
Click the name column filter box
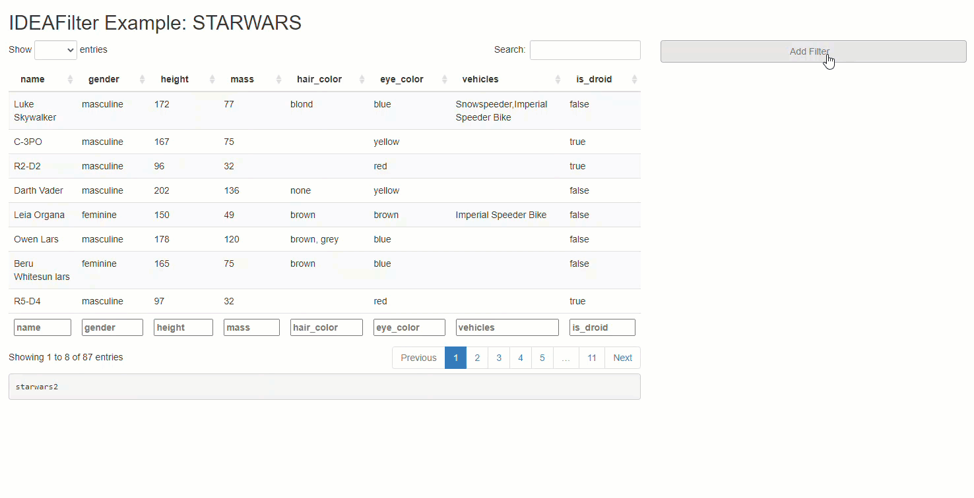coord(42,327)
